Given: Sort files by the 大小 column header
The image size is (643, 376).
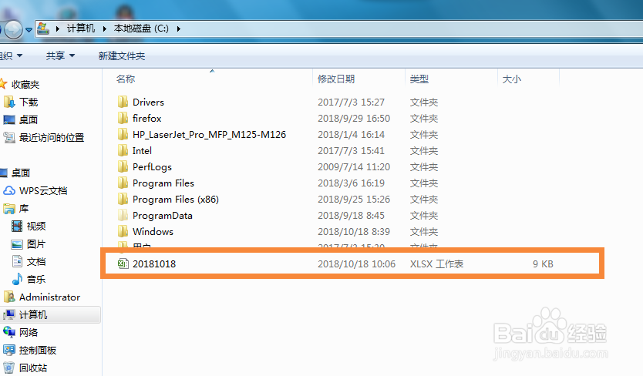Looking at the screenshot, I should [512, 79].
